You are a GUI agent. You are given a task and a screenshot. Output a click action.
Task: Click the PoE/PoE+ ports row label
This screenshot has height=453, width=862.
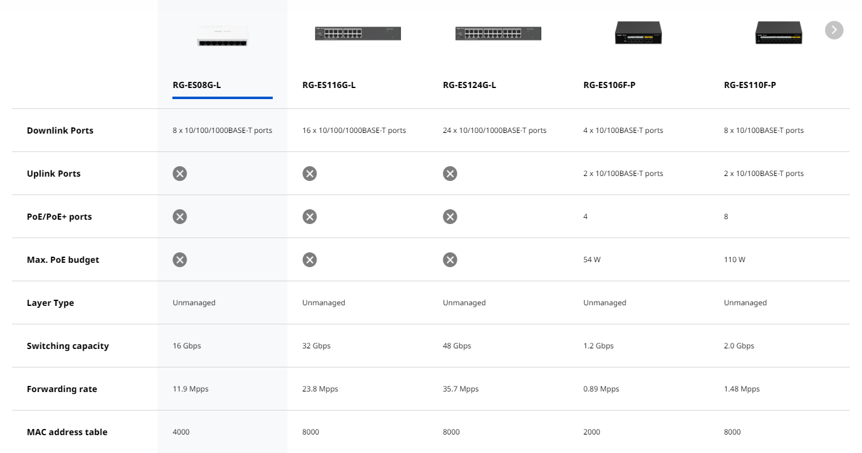(x=59, y=217)
